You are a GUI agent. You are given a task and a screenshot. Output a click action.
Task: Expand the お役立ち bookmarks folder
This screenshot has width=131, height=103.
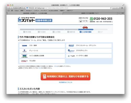point(70,11)
